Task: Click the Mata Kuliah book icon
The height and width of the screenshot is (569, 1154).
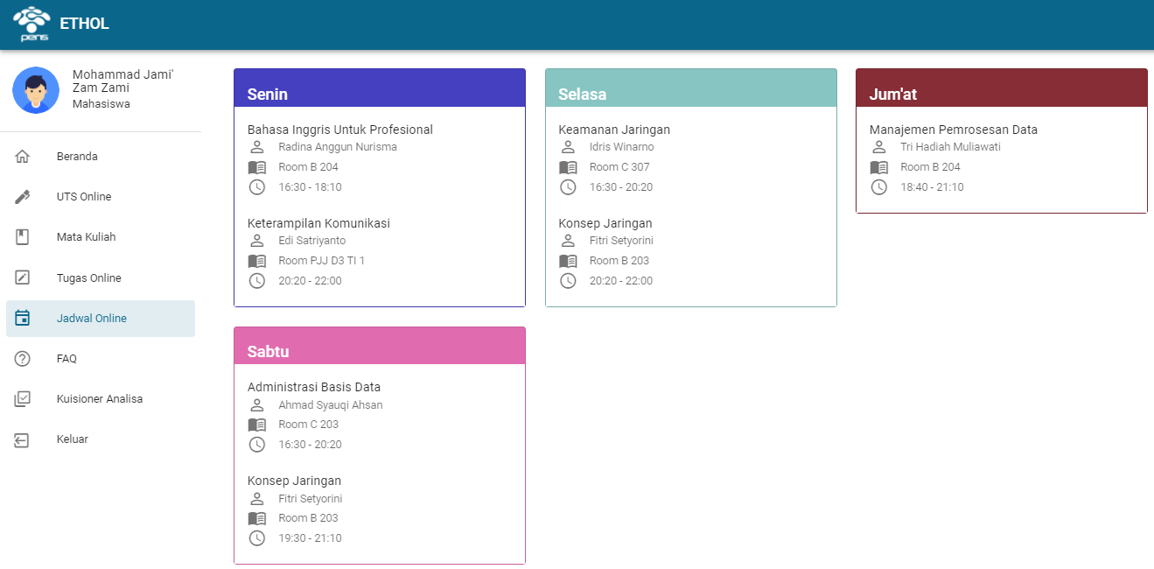Action: (23, 237)
